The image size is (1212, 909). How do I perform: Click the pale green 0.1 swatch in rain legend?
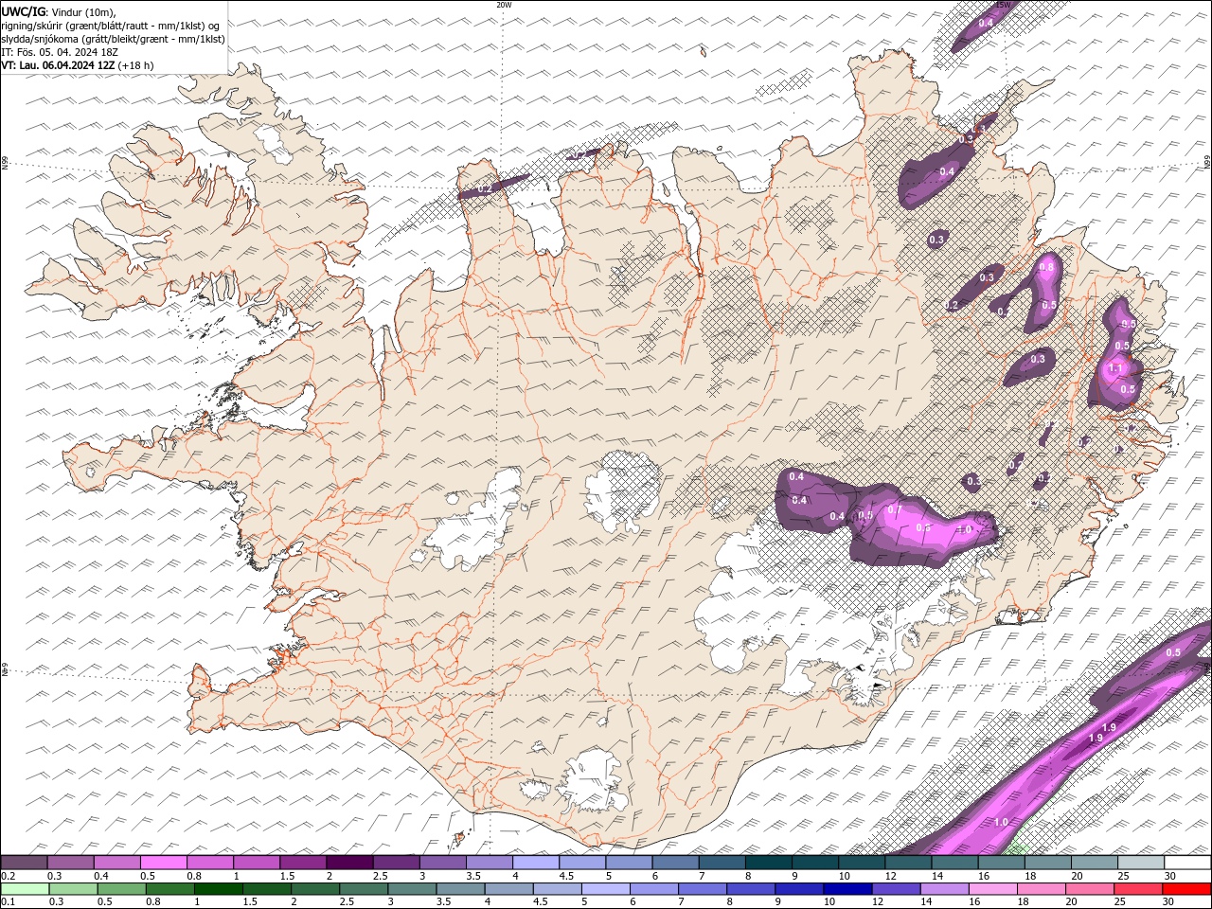click(24, 889)
